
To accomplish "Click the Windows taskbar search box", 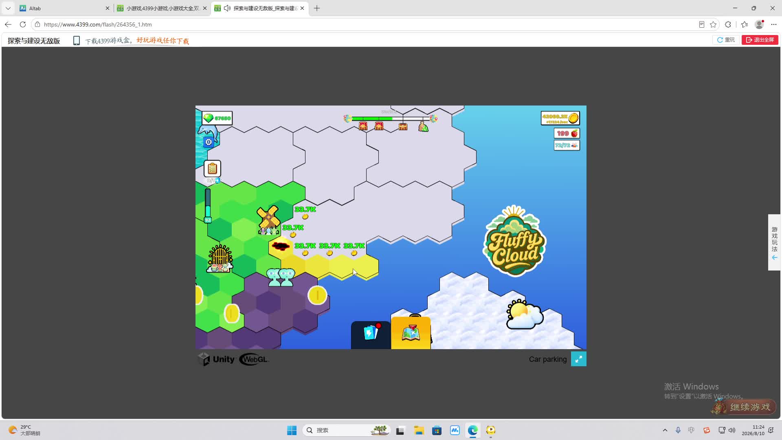I will pos(346,430).
